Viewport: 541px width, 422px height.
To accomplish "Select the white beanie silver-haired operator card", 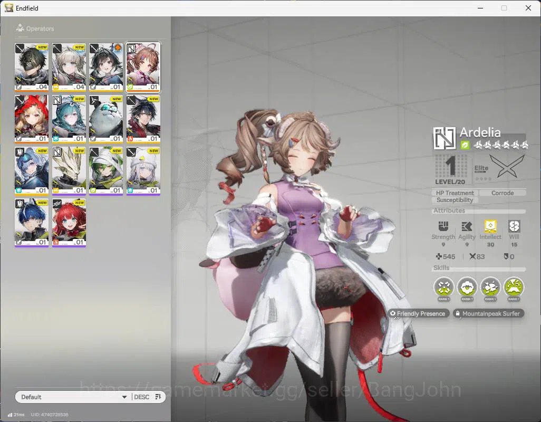I will pyautogui.click(x=143, y=171).
